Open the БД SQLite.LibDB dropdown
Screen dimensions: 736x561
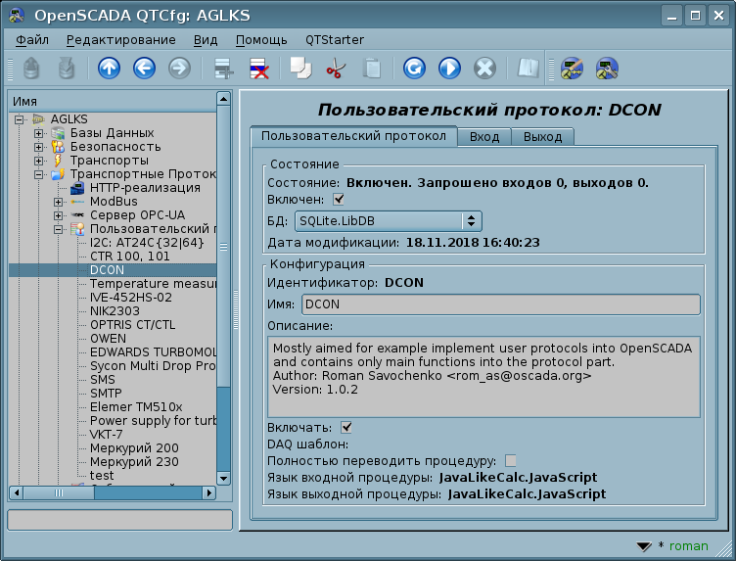point(388,221)
